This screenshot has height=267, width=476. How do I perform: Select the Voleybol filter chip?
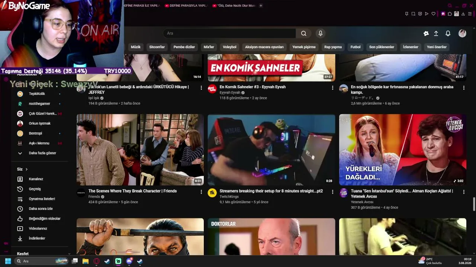[229, 47]
